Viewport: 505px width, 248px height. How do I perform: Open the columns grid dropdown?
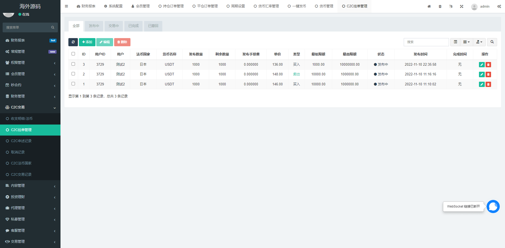(466, 42)
